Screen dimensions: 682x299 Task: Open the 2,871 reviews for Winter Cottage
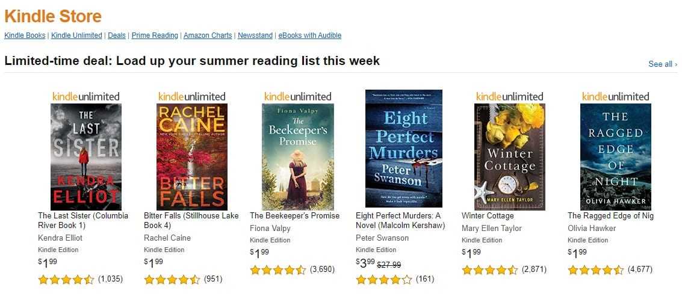point(534,270)
